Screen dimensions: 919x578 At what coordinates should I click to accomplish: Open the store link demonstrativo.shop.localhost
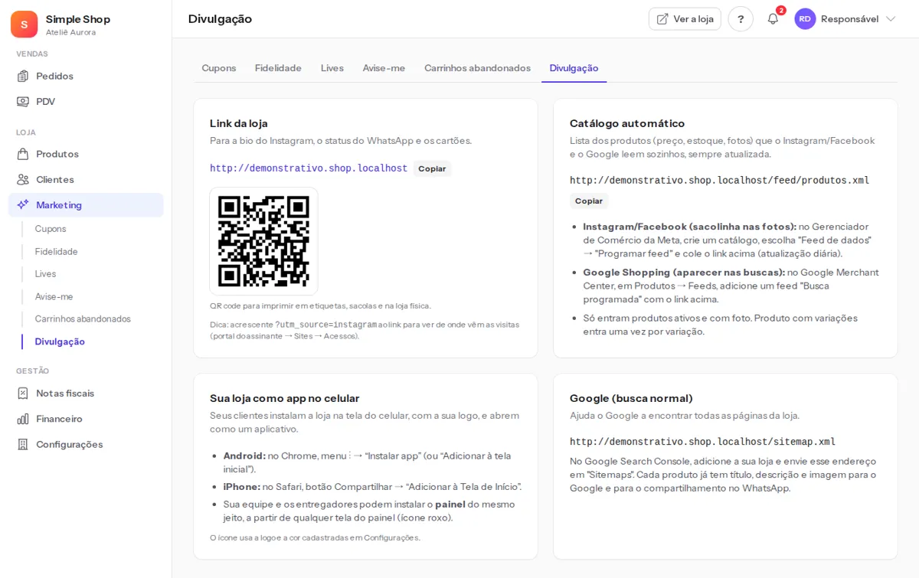pyautogui.click(x=309, y=168)
